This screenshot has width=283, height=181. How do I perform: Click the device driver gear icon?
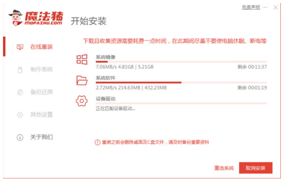tap(82, 101)
